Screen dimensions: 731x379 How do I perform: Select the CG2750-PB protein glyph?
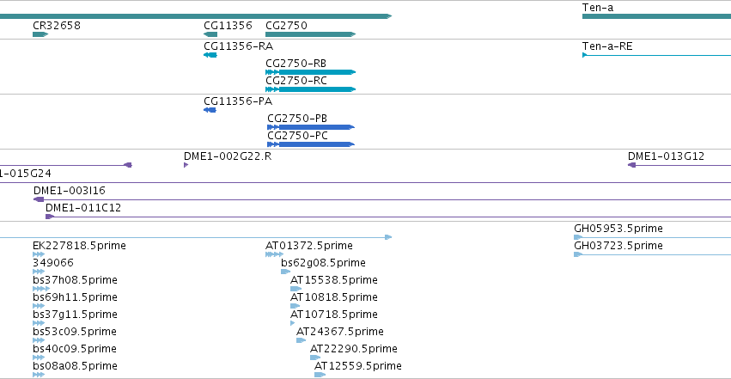(x=311, y=127)
